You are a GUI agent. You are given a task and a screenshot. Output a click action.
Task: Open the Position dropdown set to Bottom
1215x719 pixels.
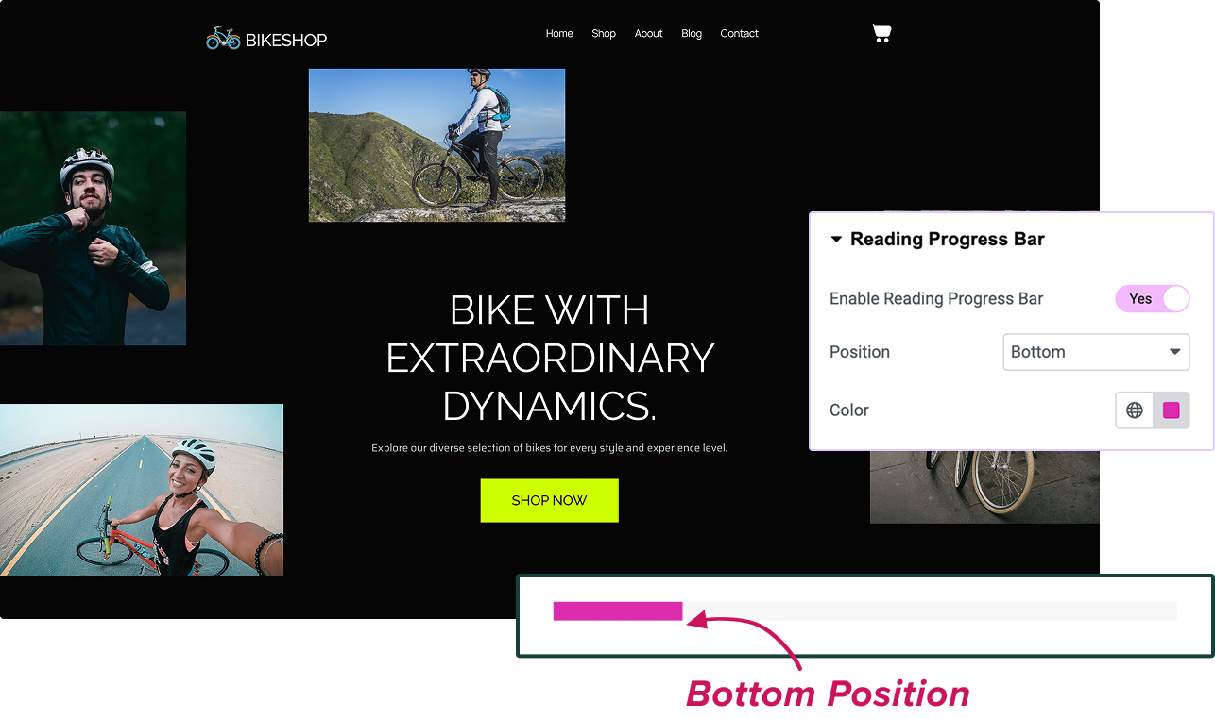[1096, 352]
